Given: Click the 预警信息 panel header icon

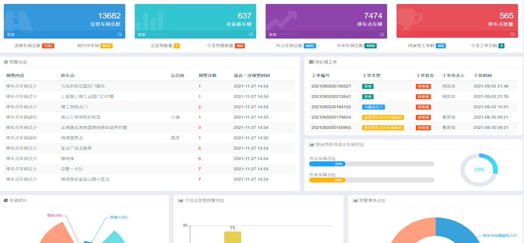Looking at the screenshot, I should [6, 62].
